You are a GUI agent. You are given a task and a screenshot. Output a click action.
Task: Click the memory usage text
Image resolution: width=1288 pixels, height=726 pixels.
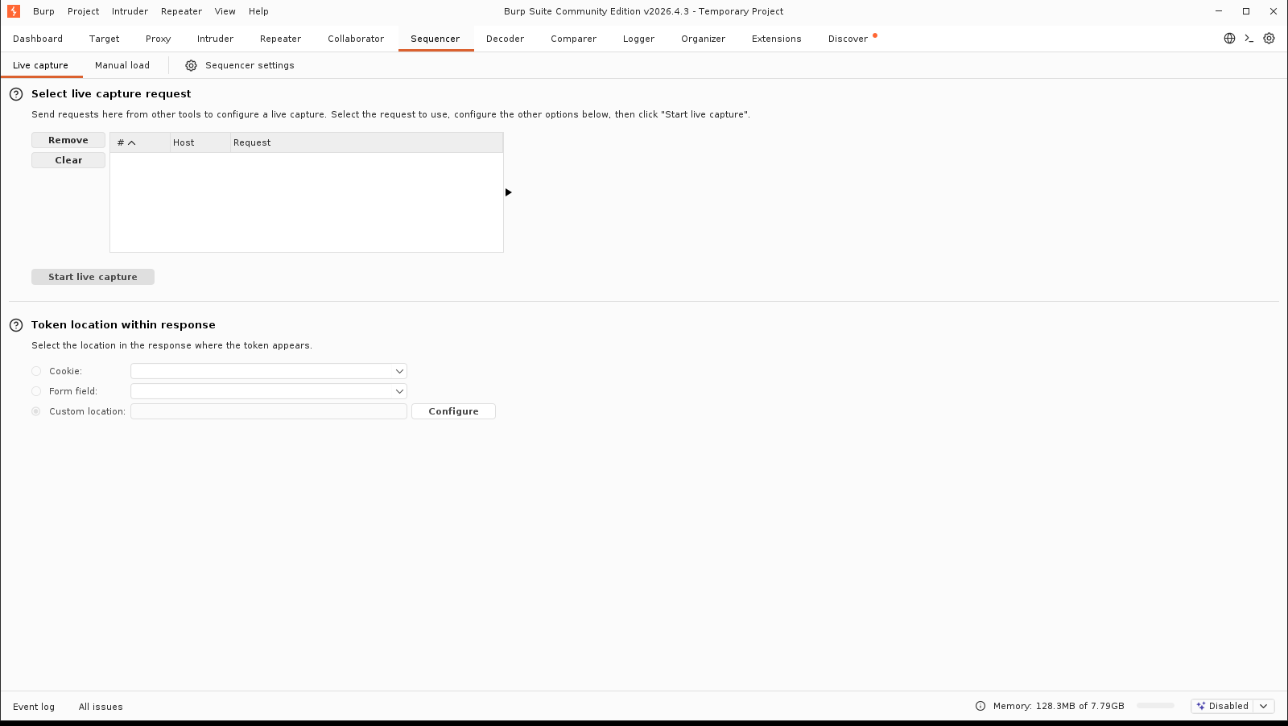1059,706
